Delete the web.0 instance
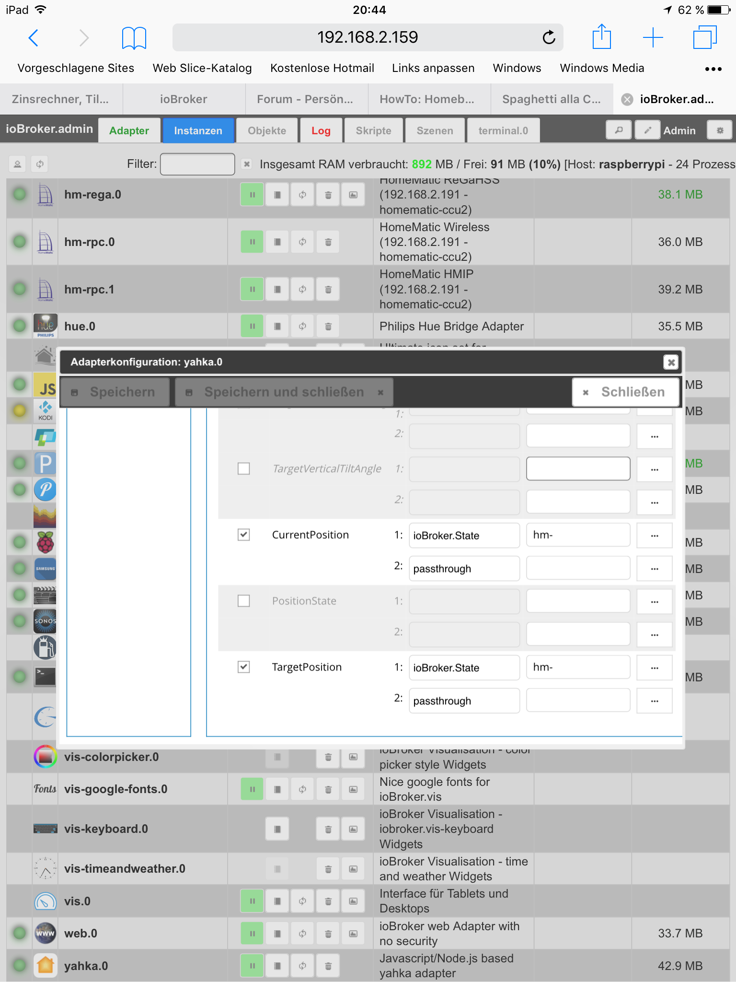Image resolution: width=736 pixels, height=982 pixels. coord(328,934)
